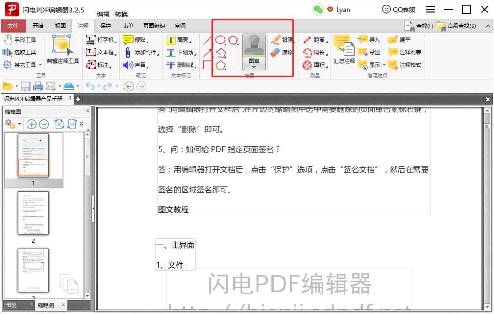Add a Sticky note (便贴)
Image resolution: width=494 pixels, height=314 pixels.
point(136,40)
